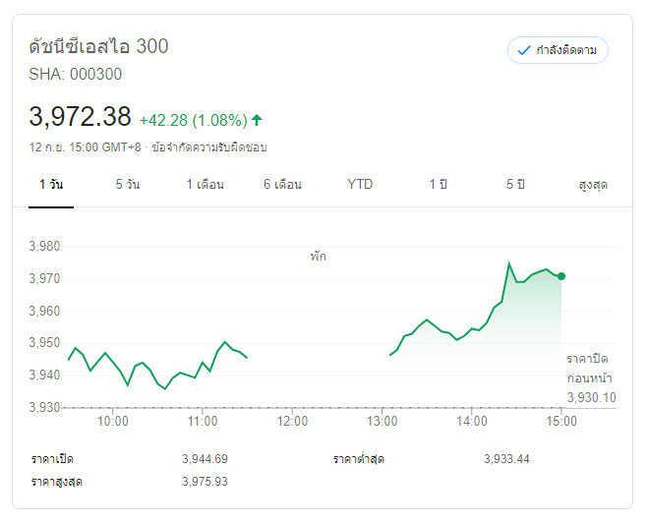Click the ดัชนีซีเอสไอ 300 title

click(98, 46)
